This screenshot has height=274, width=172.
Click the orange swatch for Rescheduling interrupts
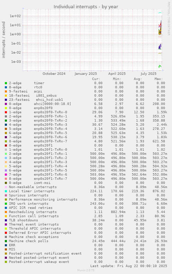tap(6, 212)
